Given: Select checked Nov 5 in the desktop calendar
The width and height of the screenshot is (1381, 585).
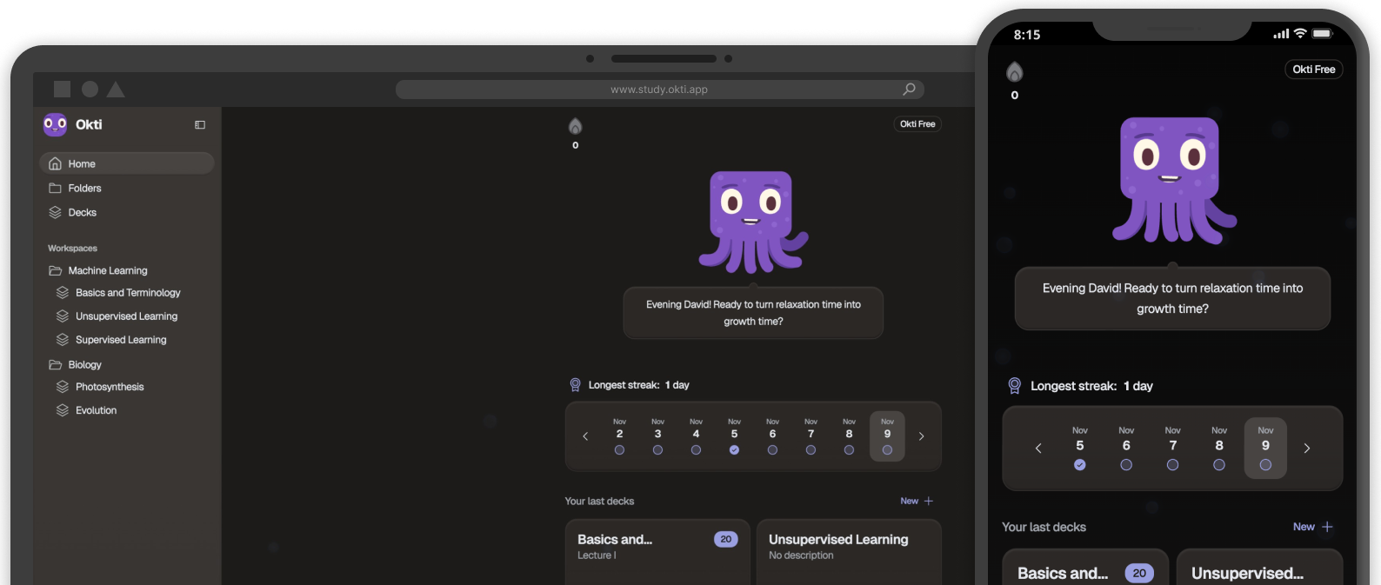Looking at the screenshot, I should (x=734, y=436).
